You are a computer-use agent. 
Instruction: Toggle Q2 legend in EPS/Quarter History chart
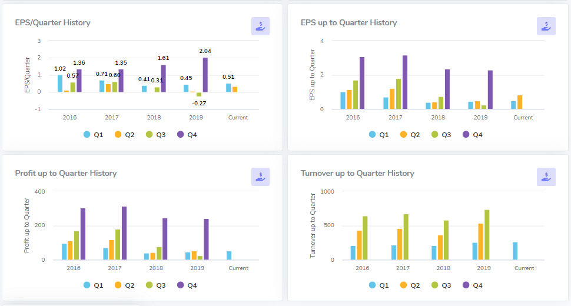pyautogui.click(x=124, y=135)
